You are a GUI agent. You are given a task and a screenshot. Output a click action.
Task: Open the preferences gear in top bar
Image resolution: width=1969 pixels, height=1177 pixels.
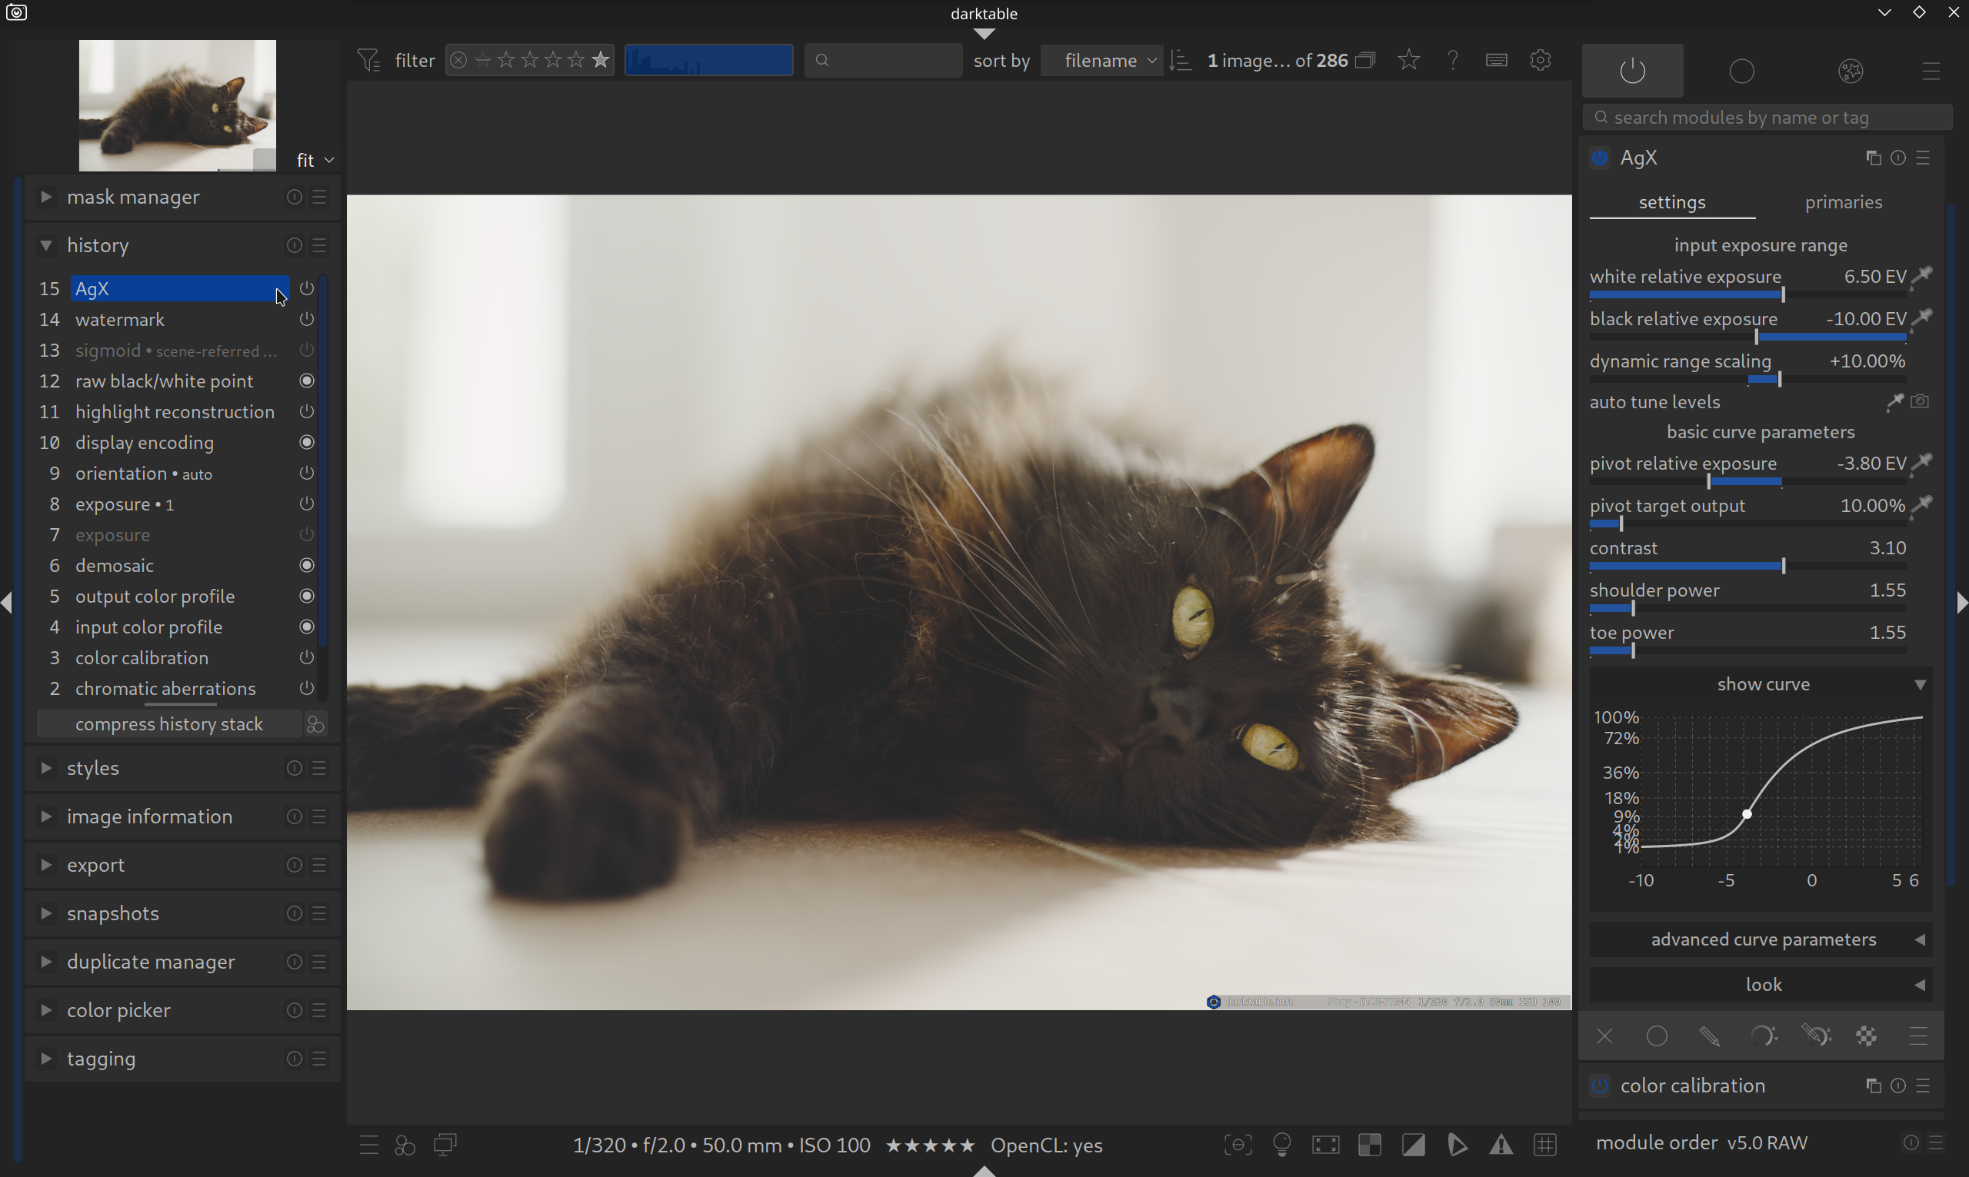click(x=1540, y=60)
